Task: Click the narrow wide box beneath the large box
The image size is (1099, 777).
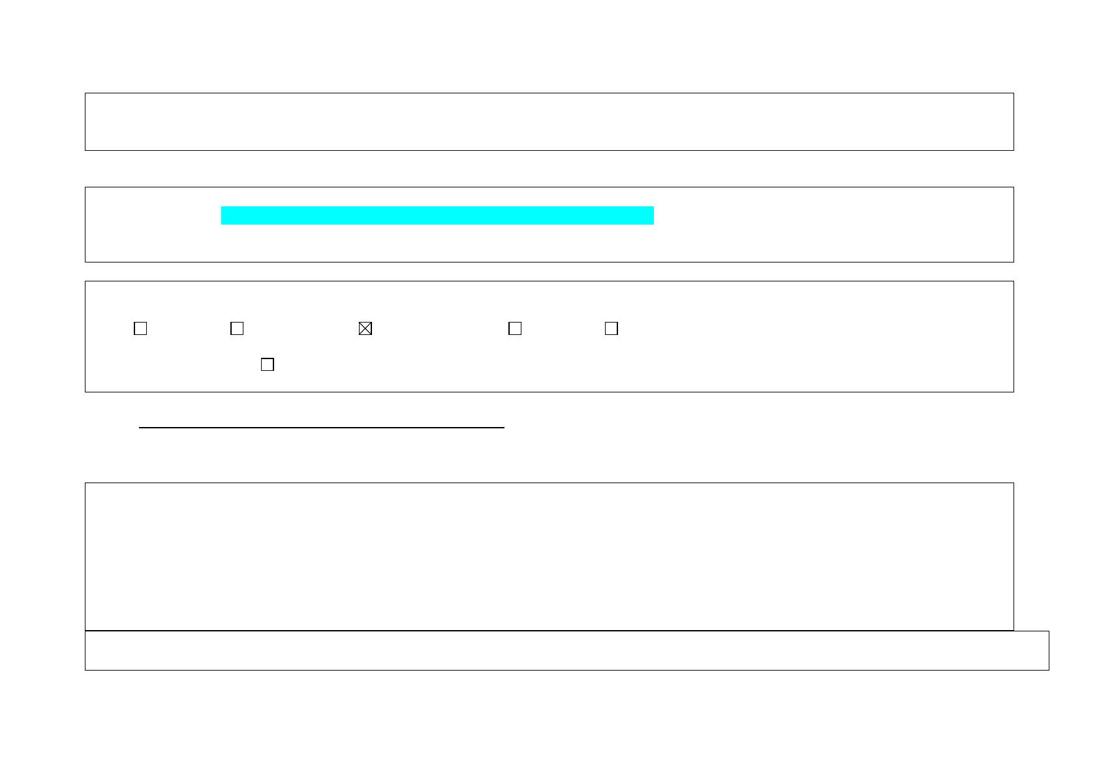Action: pyautogui.click(x=566, y=650)
